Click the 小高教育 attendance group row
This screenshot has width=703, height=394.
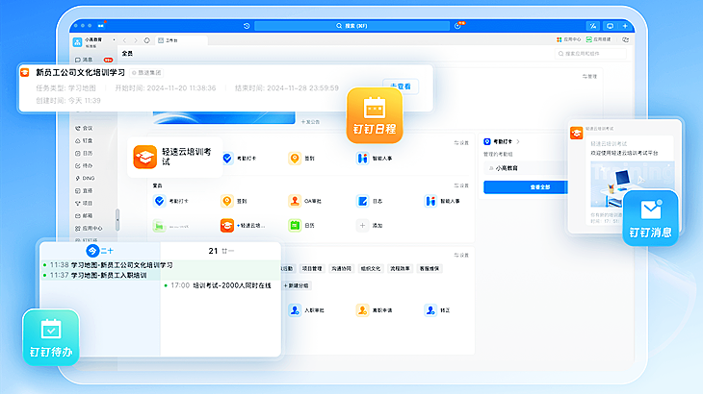(526, 168)
